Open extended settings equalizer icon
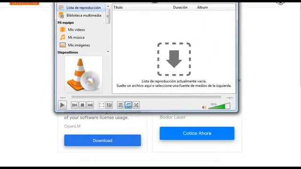 (x=109, y=105)
